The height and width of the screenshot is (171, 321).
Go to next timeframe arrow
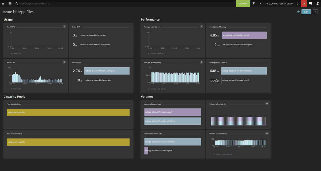click(x=297, y=3)
